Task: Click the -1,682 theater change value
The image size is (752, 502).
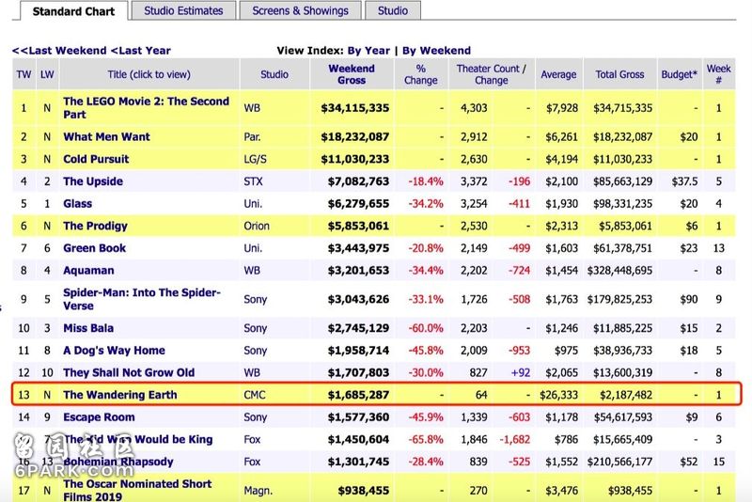Action: pos(514,439)
